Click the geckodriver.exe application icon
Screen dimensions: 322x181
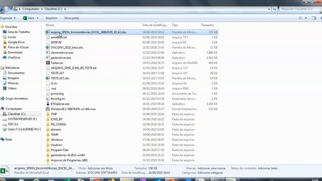(x=48, y=58)
